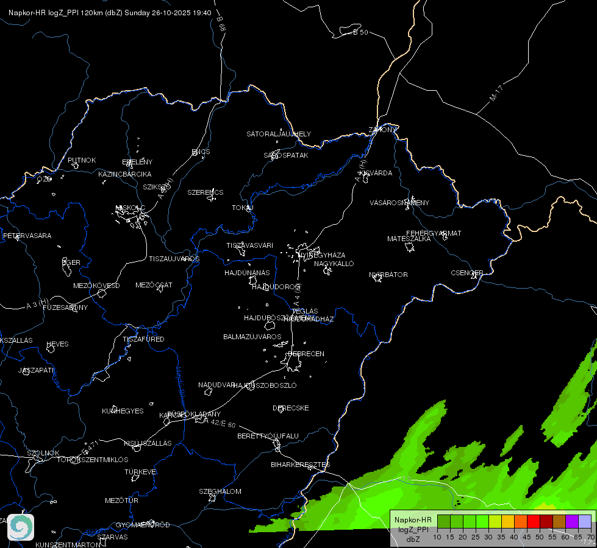The image size is (597, 548).
Task: Click the KISVÁRDA town label
Action: 376,173
